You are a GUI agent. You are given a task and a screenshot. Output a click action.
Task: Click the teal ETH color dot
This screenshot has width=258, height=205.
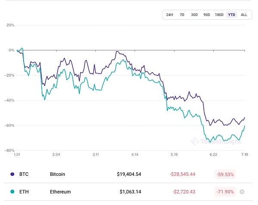tap(12, 192)
